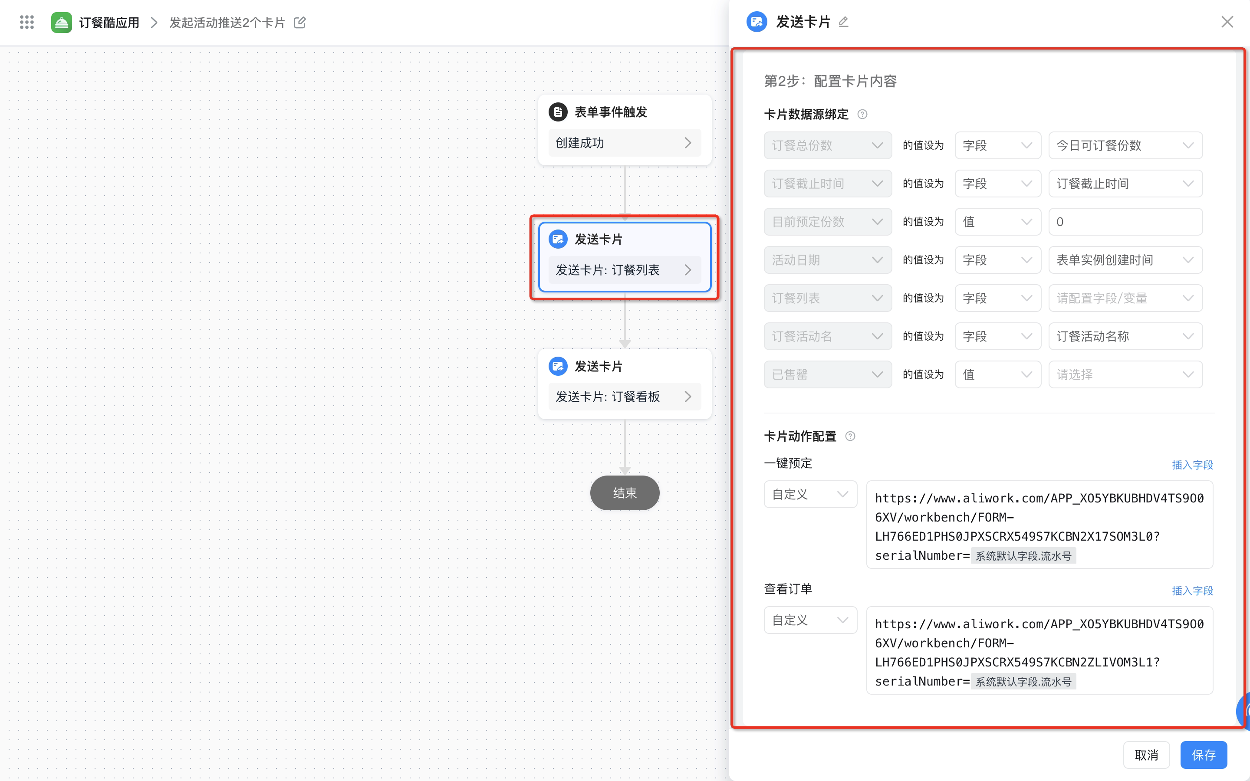This screenshot has height=781, width=1250.
Task: Close the 发送卡片 side panel
Action: [1227, 22]
